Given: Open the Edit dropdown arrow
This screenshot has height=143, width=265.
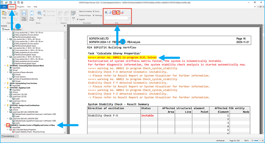Looking at the screenshot, I should tap(73, 20).
